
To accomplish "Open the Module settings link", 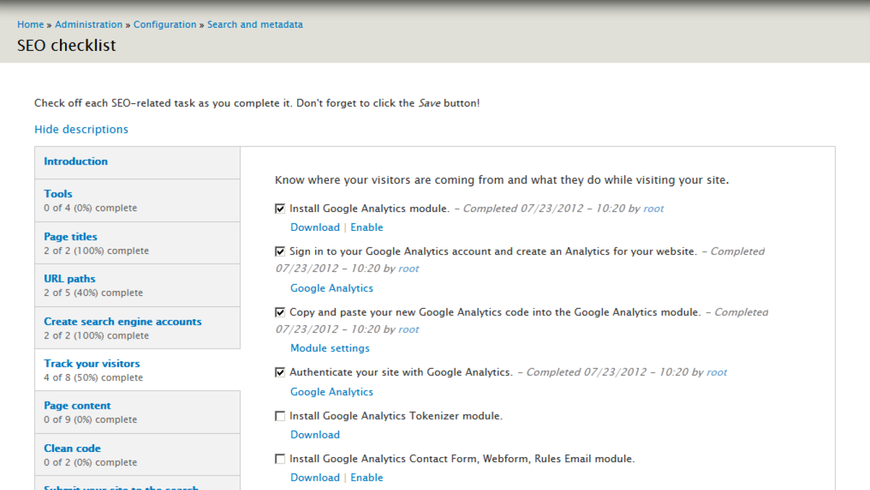I will pos(329,348).
